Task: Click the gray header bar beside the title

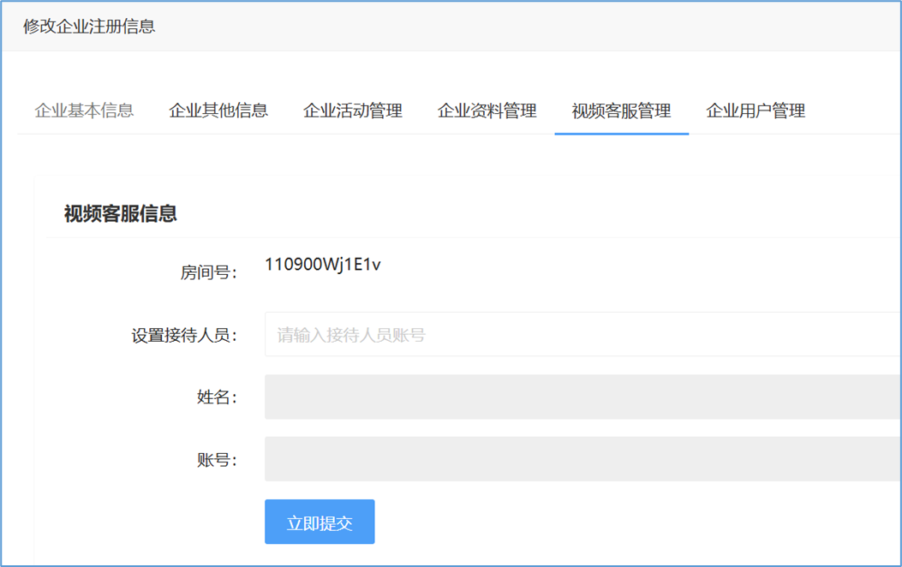Action: coord(514,27)
